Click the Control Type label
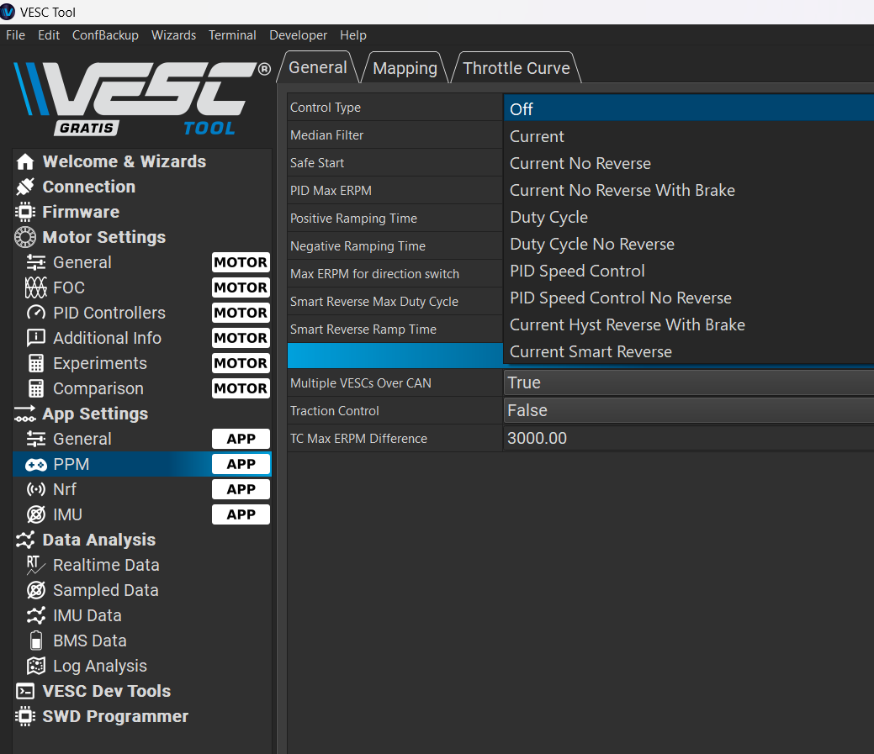The width and height of the screenshot is (874, 754). coord(326,108)
